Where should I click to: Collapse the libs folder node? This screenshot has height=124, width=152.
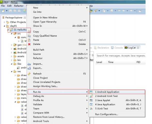[x=12, y=64]
